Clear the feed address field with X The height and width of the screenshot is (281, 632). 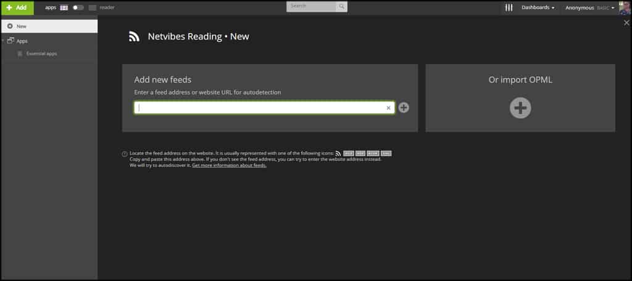coord(389,108)
